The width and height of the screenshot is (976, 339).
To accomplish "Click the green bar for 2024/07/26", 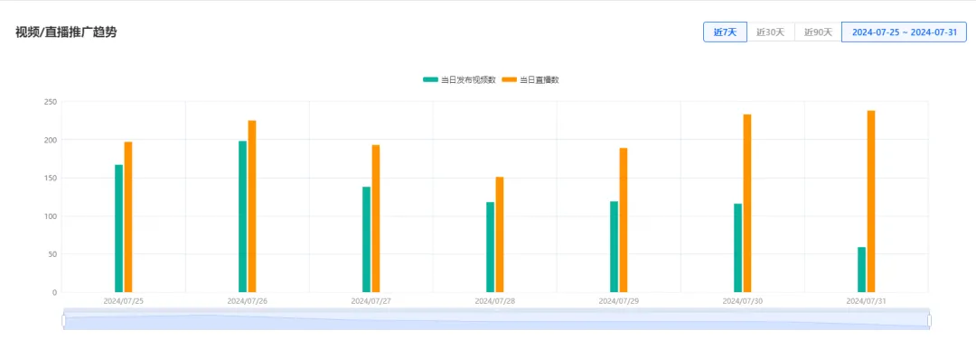I will coord(243,216).
